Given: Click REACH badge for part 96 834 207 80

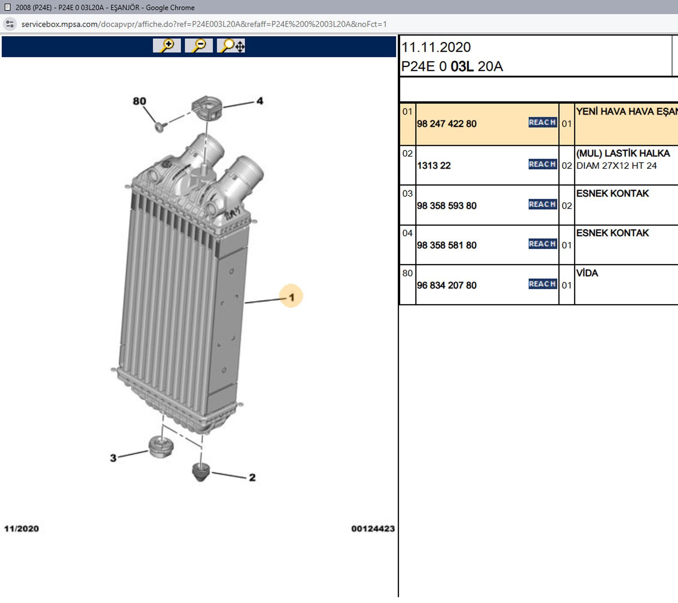Looking at the screenshot, I should click(x=542, y=284).
